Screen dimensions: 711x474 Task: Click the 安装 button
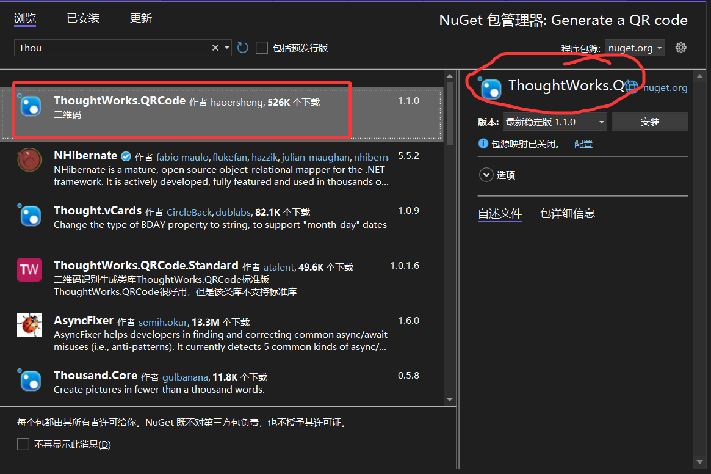(x=650, y=122)
